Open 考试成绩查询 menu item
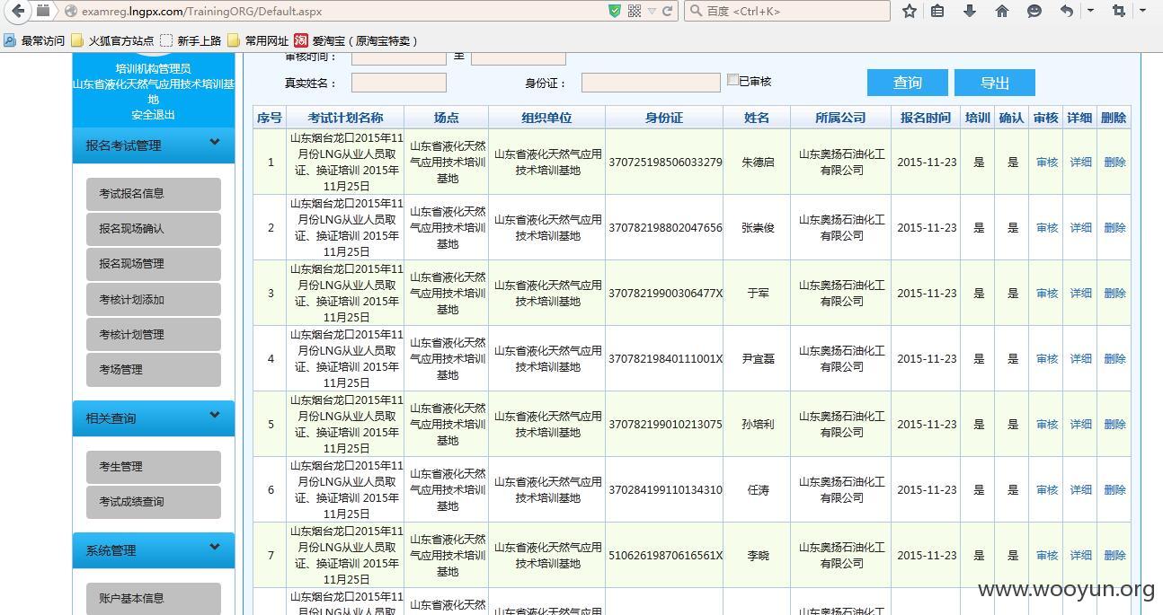This screenshot has height=615, width=1163. pyautogui.click(x=154, y=502)
